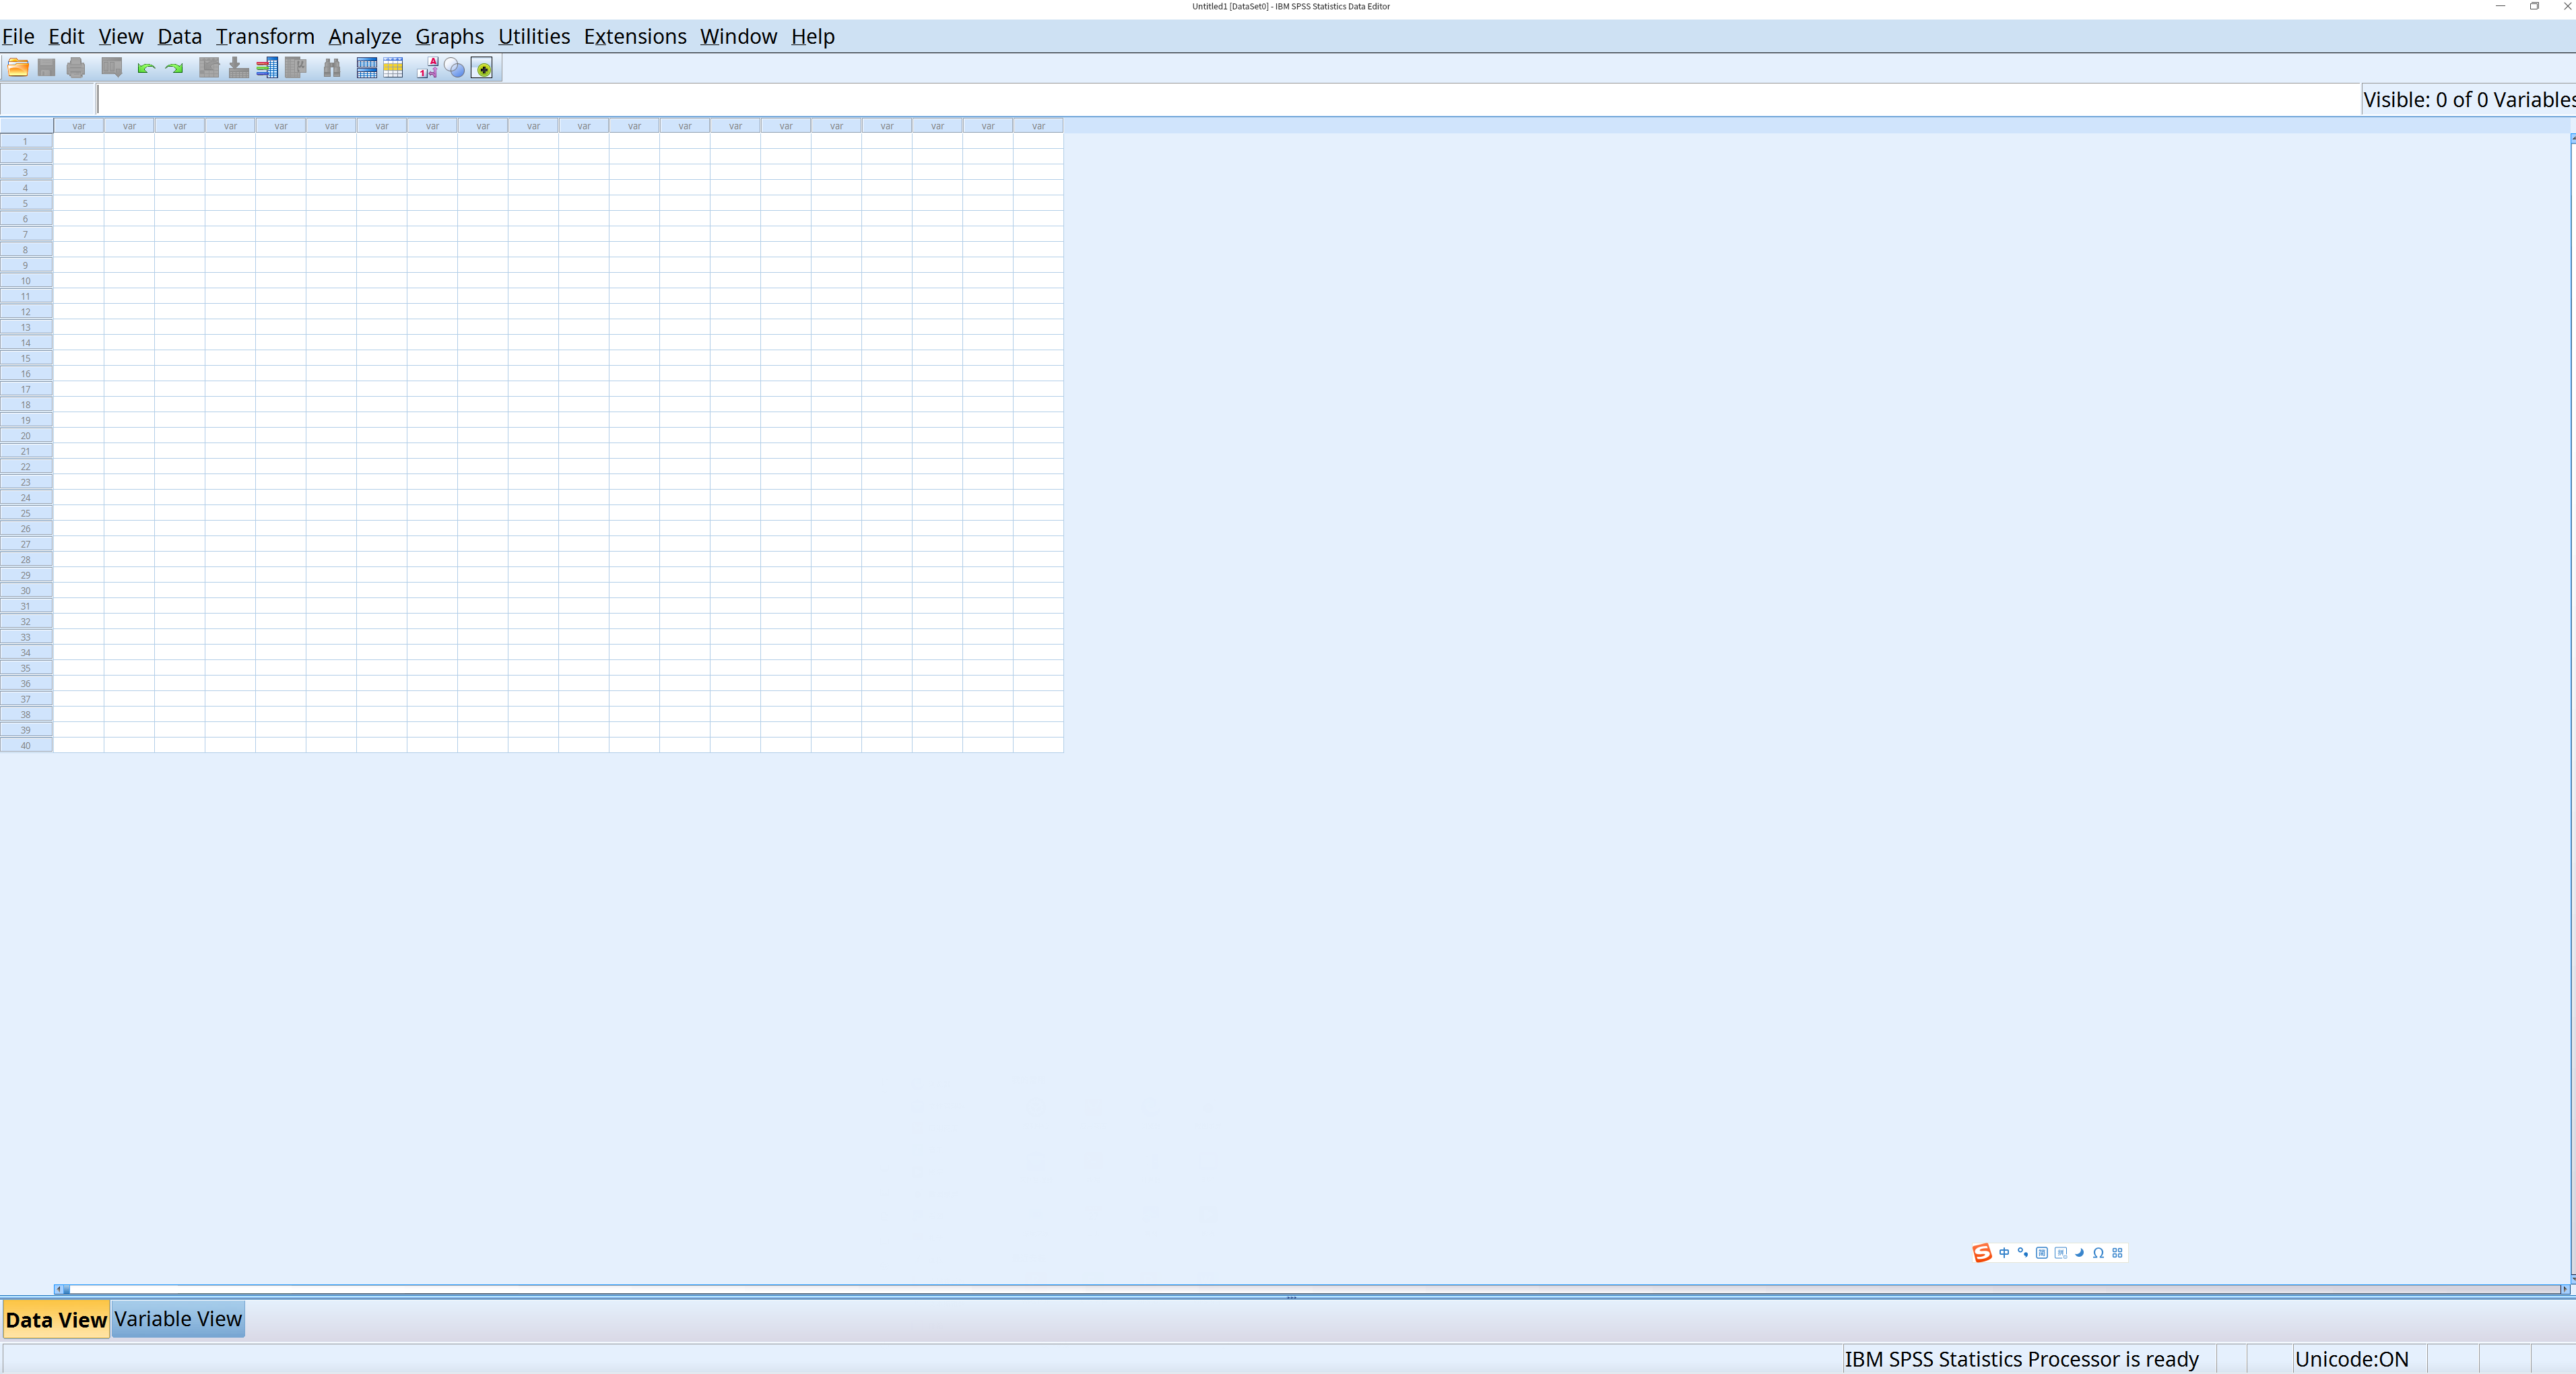Open the Extensions menu
Viewport: 2576px width, 1374px height.
(635, 36)
